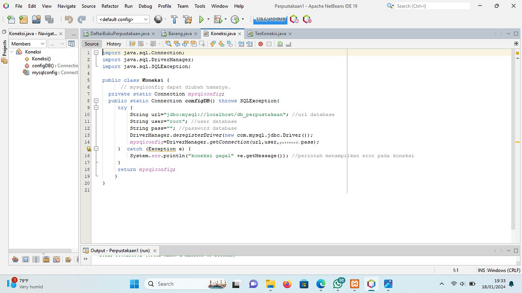The height and width of the screenshot is (293, 522).
Task: Shift the line right
Action: click(249, 44)
